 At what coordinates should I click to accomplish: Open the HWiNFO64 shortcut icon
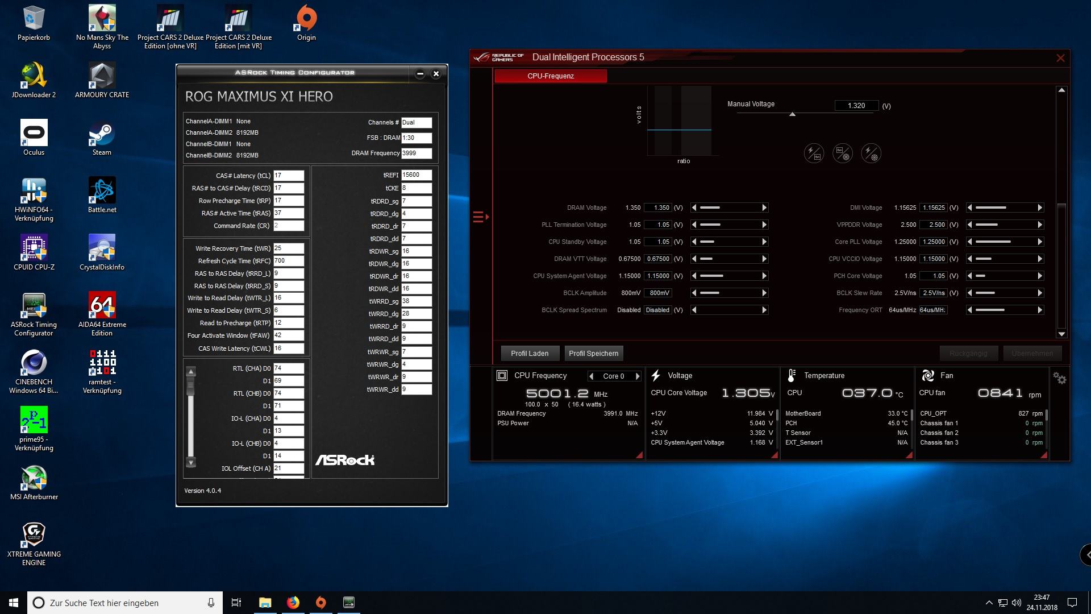[x=34, y=199]
